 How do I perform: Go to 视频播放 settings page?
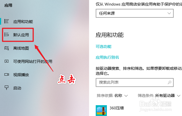(21, 75)
